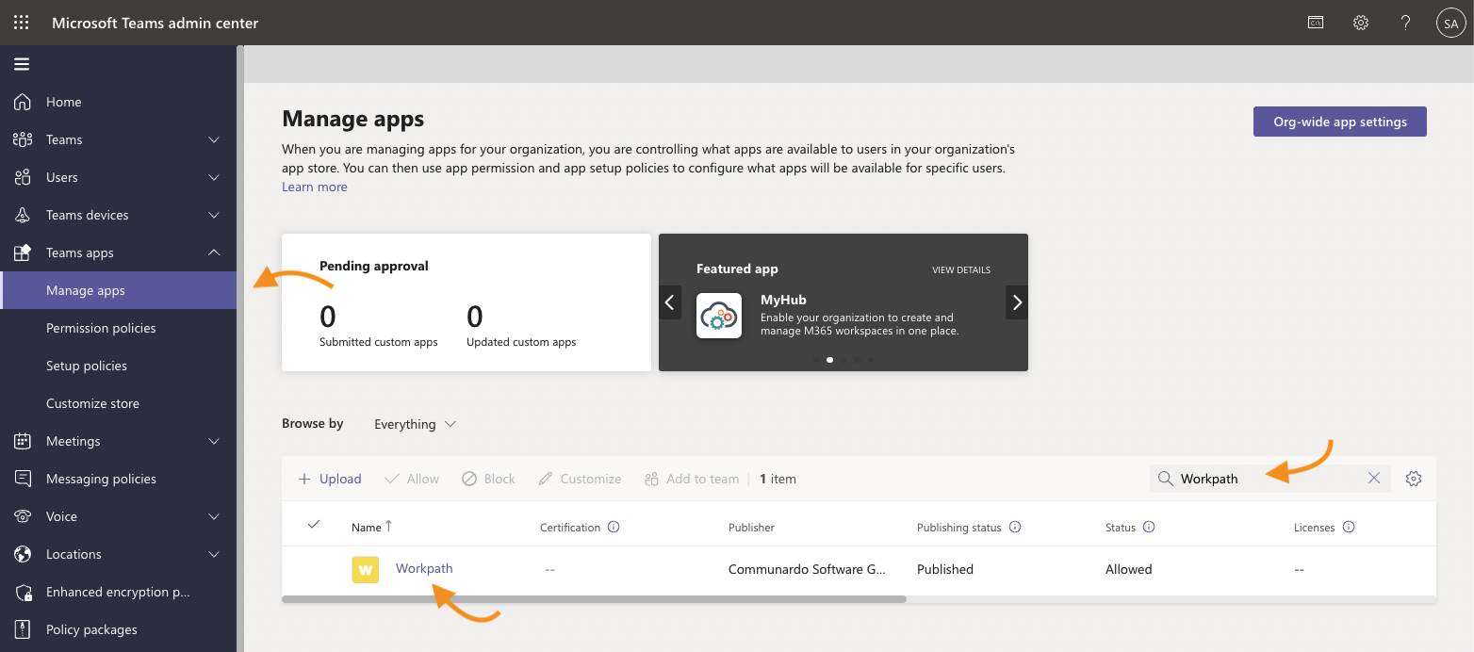The image size is (1474, 652).
Task: Select the active featured carousel dot
Action: coord(829,359)
